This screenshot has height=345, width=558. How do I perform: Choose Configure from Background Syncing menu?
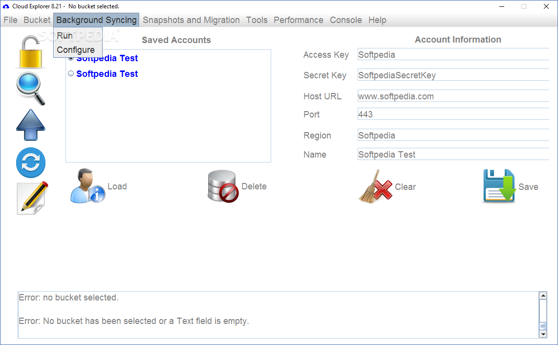point(78,50)
